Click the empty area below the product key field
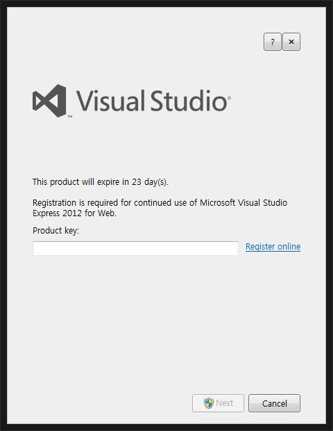The image size is (333, 431). tap(166, 325)
